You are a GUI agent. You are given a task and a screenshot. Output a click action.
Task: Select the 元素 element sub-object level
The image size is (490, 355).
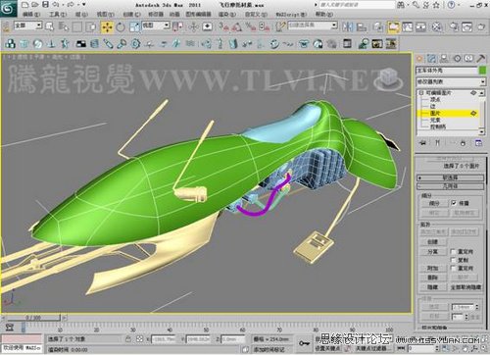[435, 120]
